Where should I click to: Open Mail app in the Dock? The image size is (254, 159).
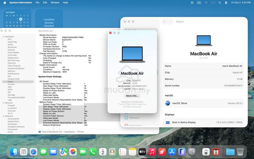pos(53,152)
